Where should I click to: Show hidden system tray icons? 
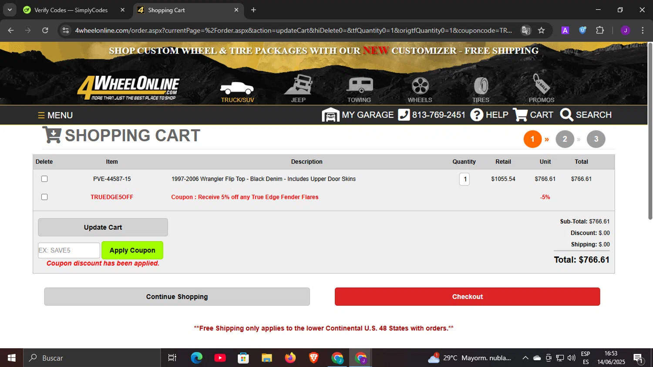[525, 358]
